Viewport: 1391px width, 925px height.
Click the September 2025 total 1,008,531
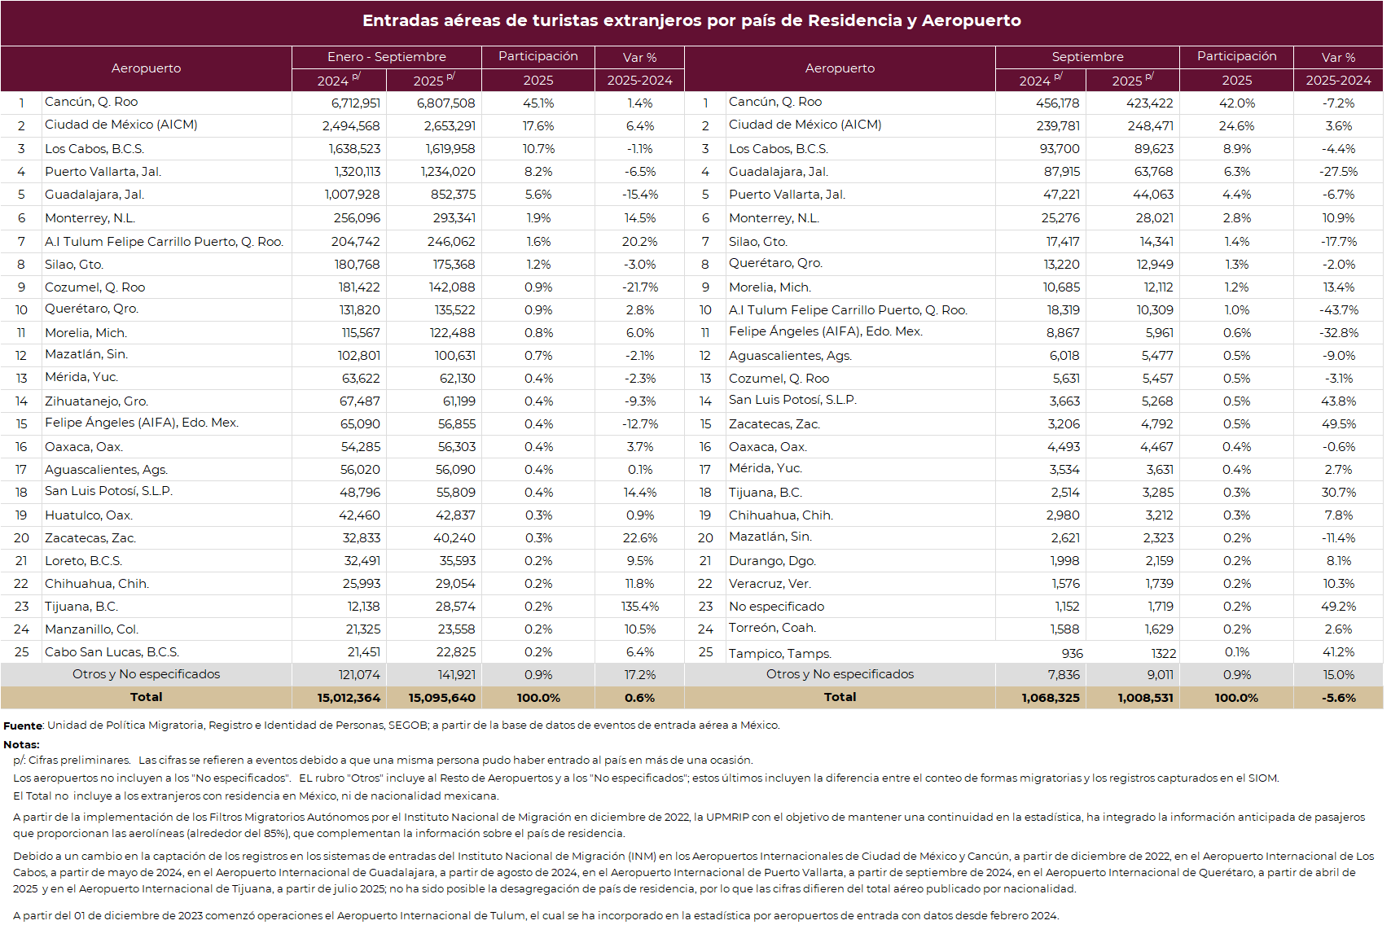coord(1144,698)
